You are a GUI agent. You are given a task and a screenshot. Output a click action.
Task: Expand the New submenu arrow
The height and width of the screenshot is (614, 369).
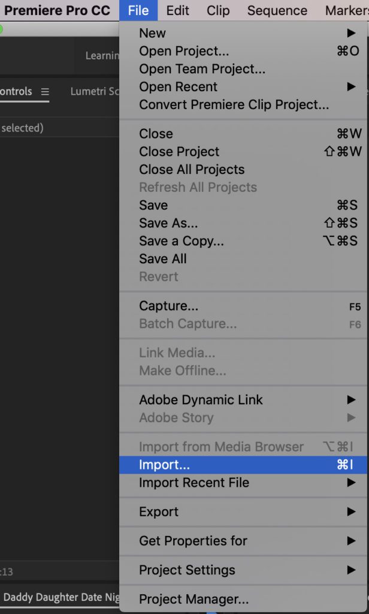tap(351, 33)
